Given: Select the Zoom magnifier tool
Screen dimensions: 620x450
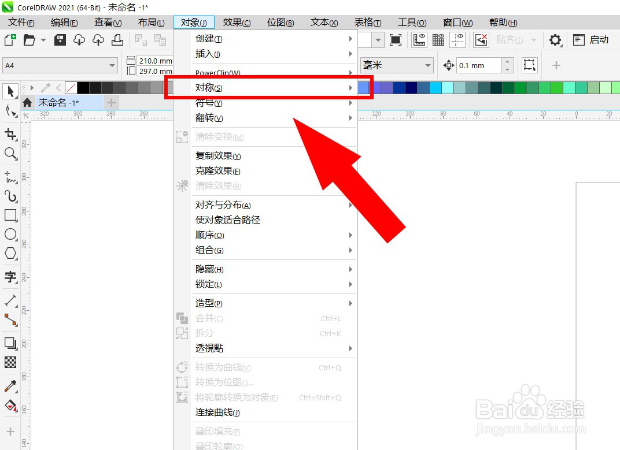Looking at the screenshot, I should click(10, 154).
